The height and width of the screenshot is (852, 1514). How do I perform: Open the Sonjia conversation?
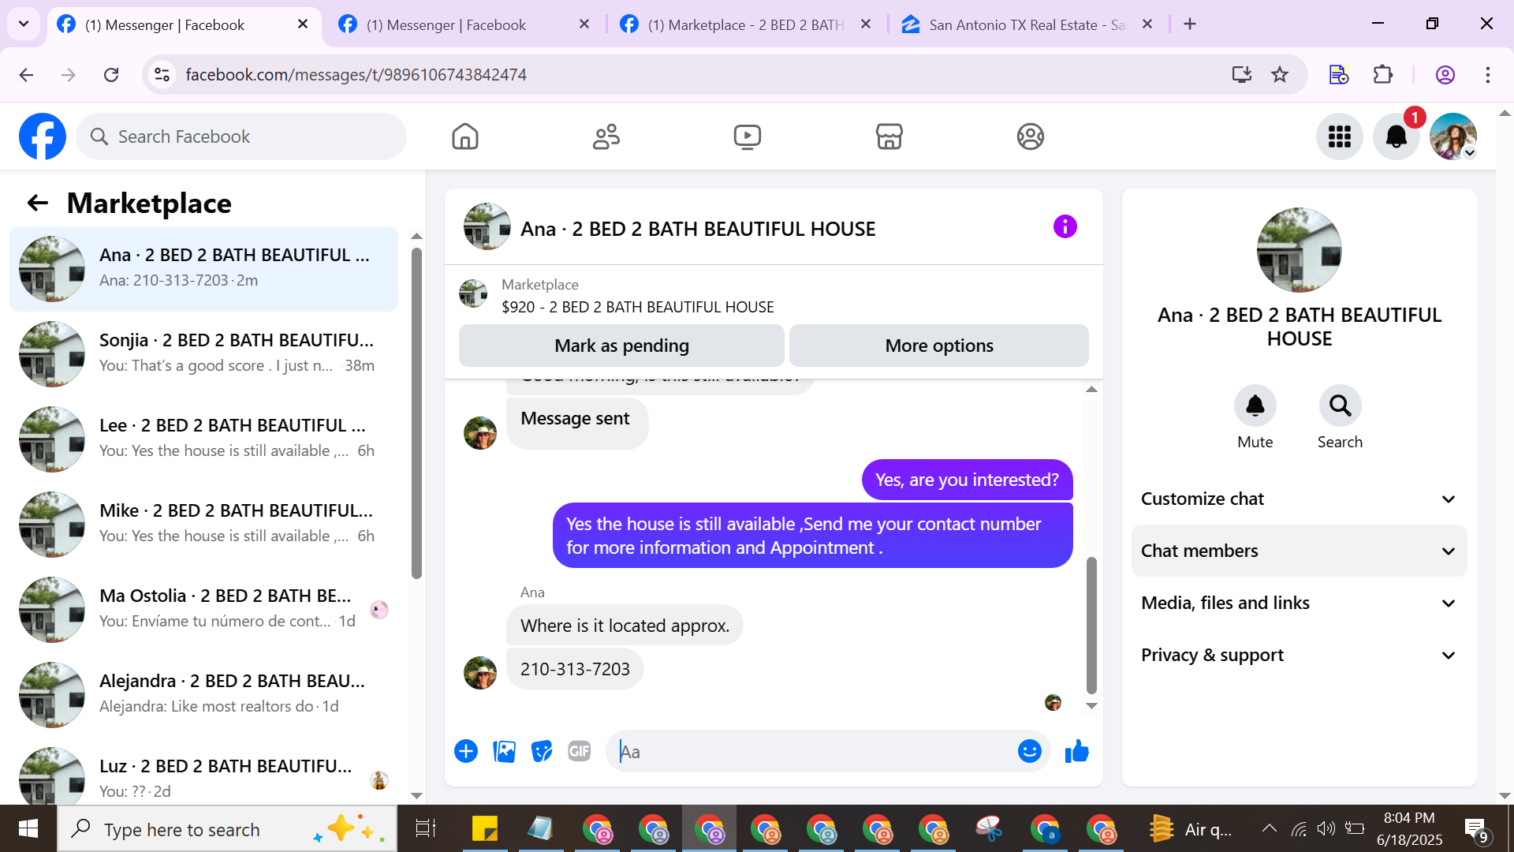coord(203,353)
